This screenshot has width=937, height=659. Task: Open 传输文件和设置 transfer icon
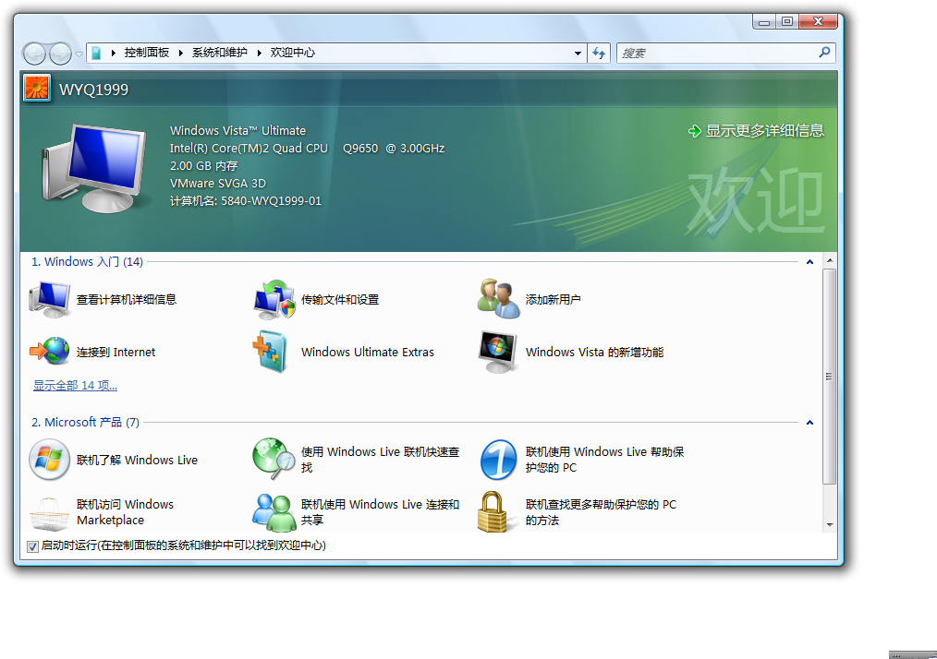[x=274, y=299]
